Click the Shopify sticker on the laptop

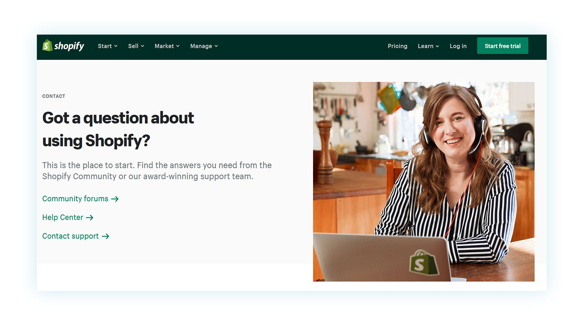point(423,263)
